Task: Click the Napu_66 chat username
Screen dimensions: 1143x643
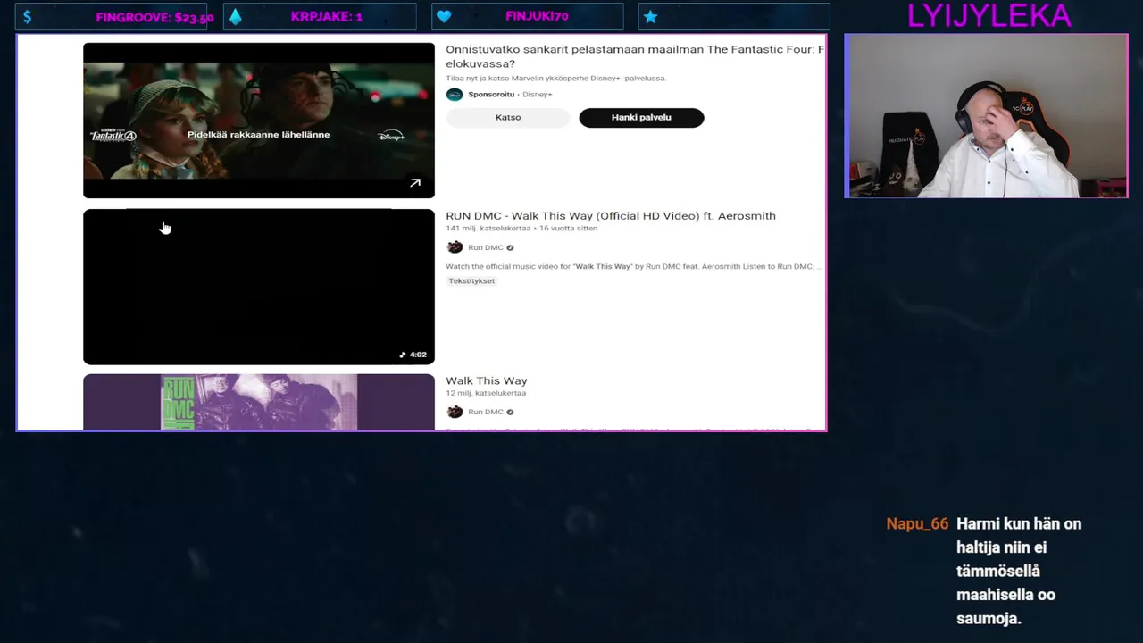Action: click(x=917, y=524)
